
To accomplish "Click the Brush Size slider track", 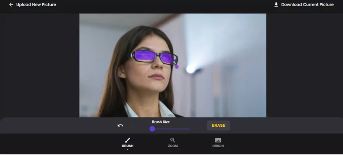I will coord(170,129).
